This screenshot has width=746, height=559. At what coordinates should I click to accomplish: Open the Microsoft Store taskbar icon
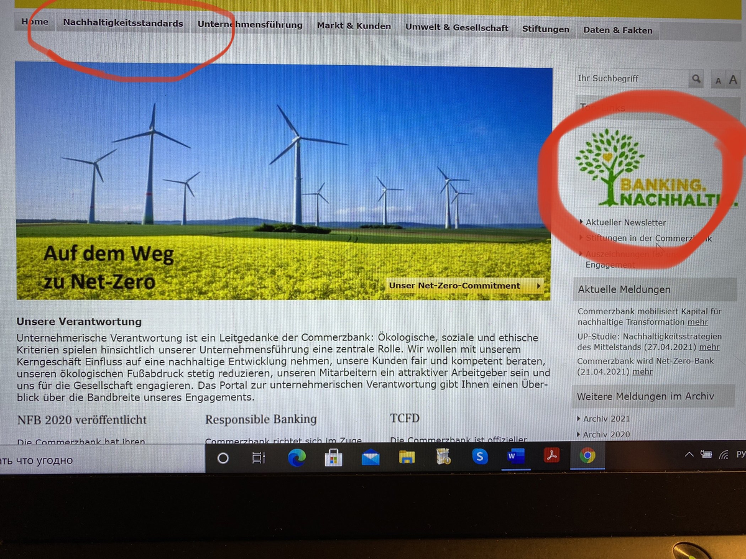coord(334,458)
